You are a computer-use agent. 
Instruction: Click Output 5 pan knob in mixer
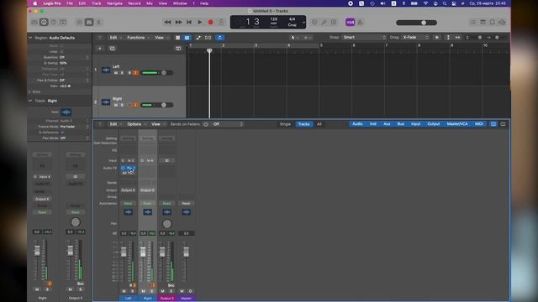click(x=166, y=224)
